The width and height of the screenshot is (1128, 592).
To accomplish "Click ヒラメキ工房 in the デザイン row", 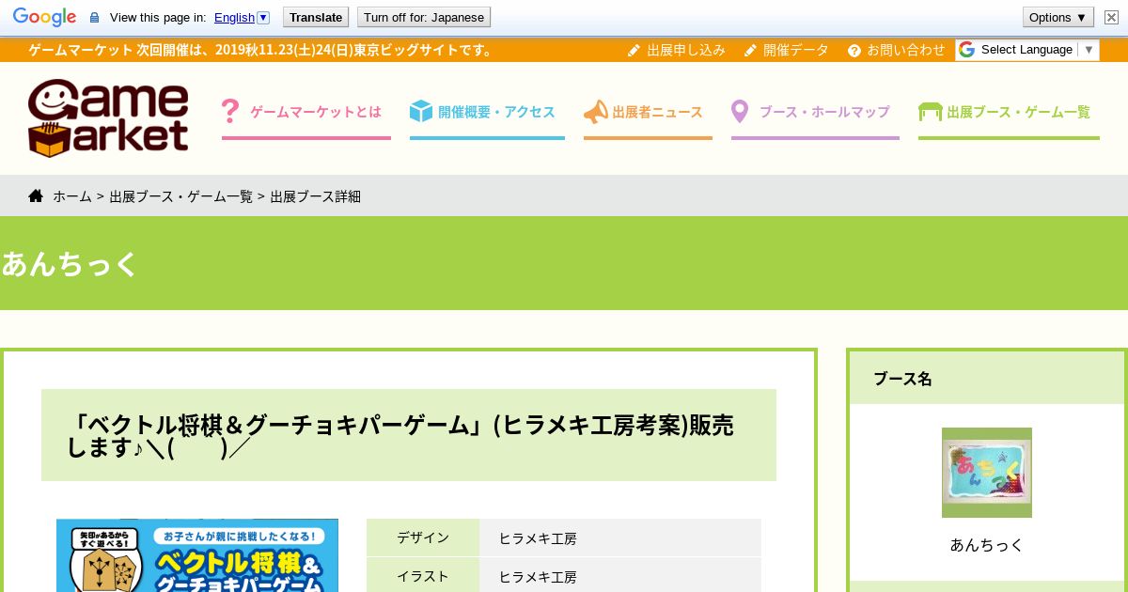I will coord(538,538).
